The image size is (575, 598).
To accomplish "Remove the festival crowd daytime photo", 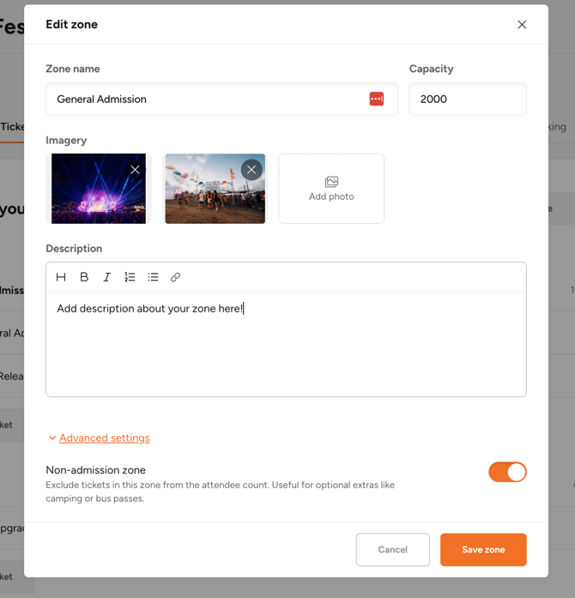I will point(251,170).
